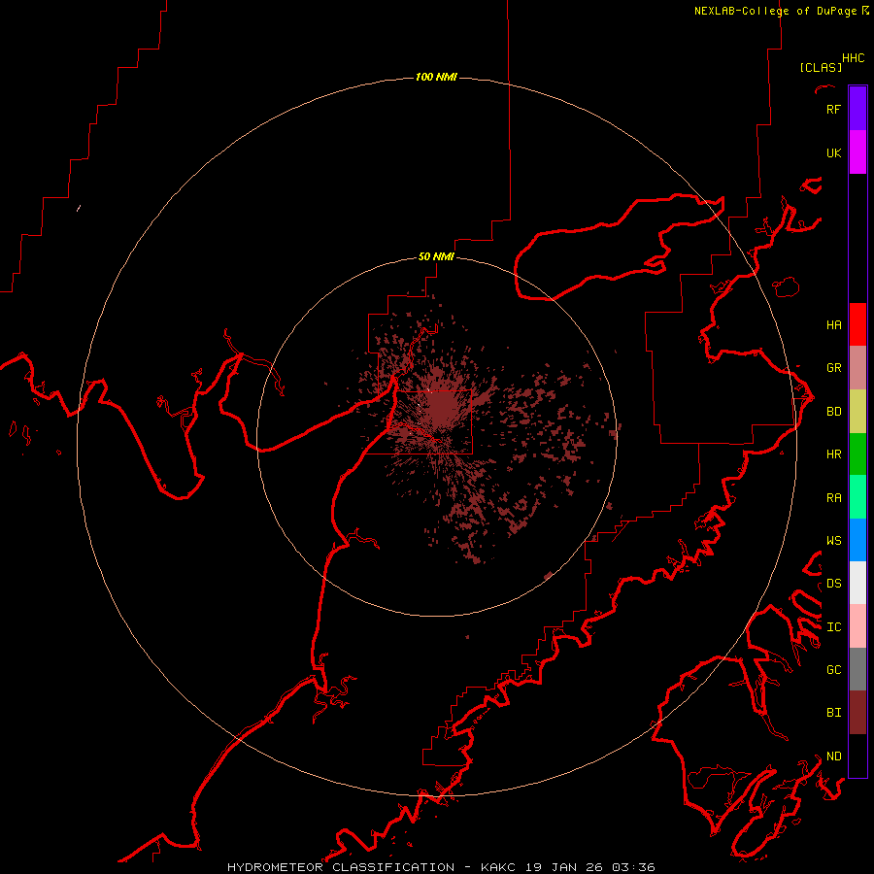Click the GR dusty pink legend swatch
Screen dimensions: 874x874
coord(857,368)
